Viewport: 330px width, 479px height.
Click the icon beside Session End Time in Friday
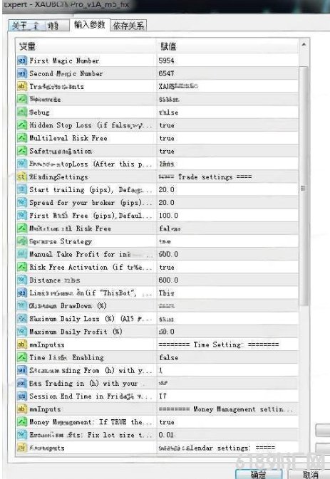(x=22, y=396)
